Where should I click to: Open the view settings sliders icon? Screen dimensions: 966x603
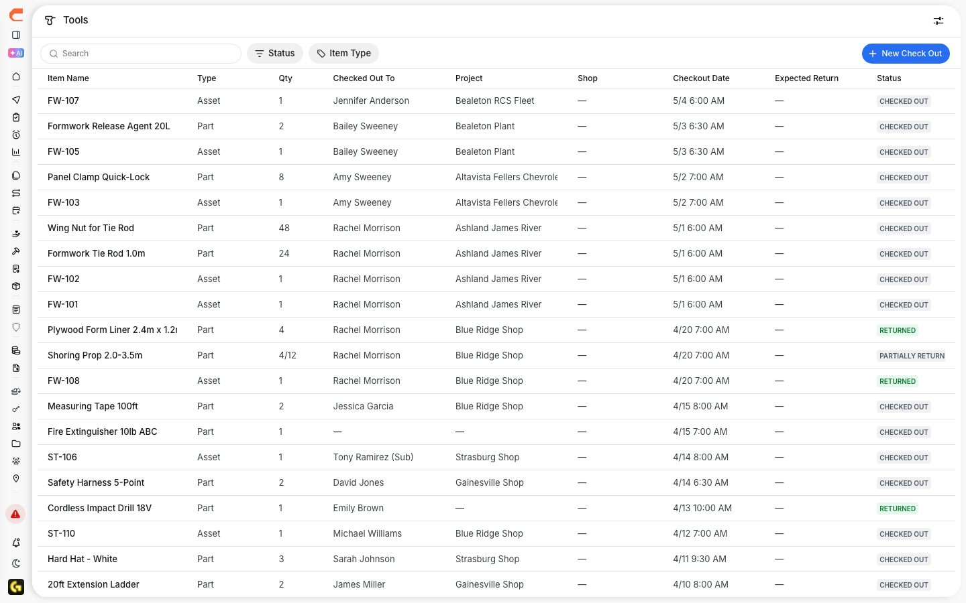(938, 21)
